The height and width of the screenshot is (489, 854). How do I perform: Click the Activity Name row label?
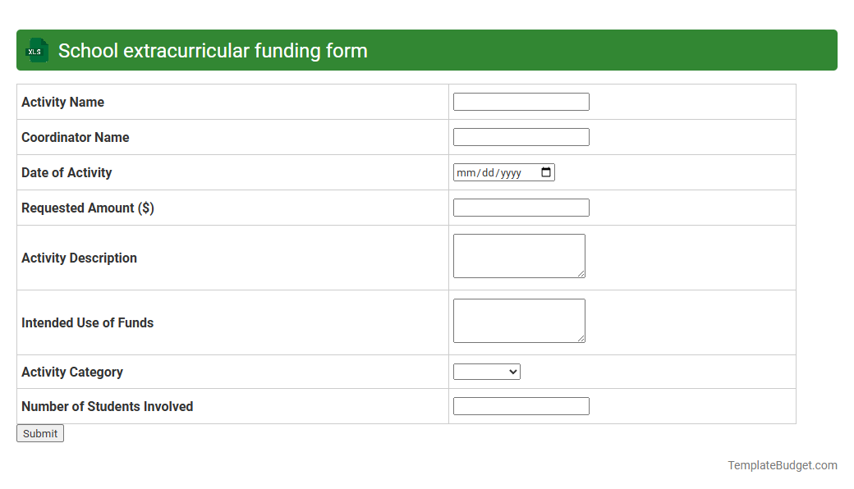[x=62, y=102]
